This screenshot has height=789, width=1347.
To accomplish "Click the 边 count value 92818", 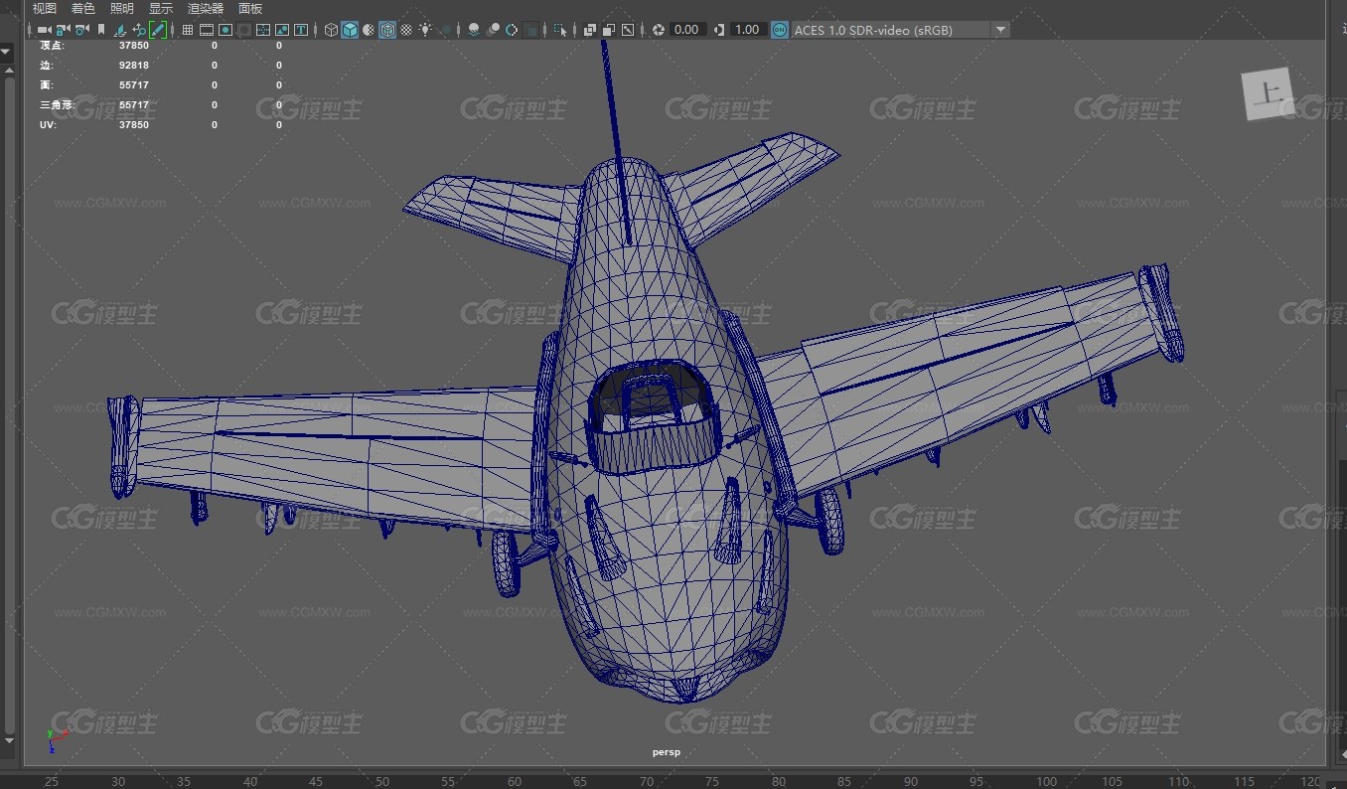I will click(x=134, y=66).
